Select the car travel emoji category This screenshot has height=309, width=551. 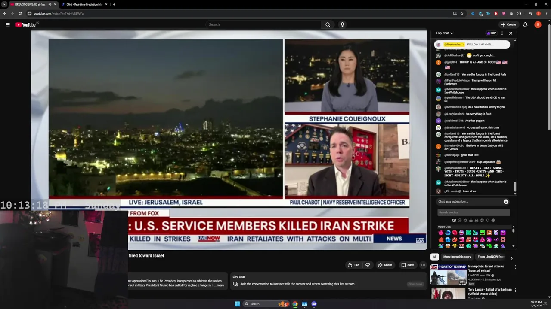click(x=477, y=221)
